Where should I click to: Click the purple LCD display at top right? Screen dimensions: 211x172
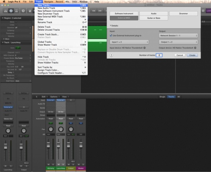[209, 11]
